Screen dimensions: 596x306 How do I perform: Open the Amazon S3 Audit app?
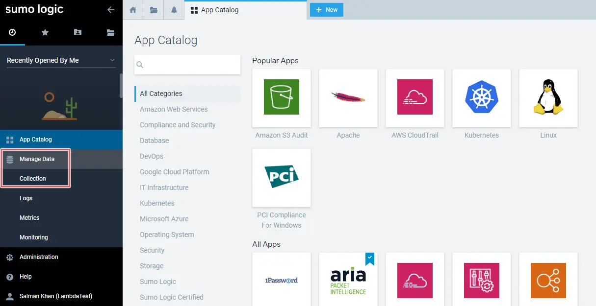pos(281,98)
